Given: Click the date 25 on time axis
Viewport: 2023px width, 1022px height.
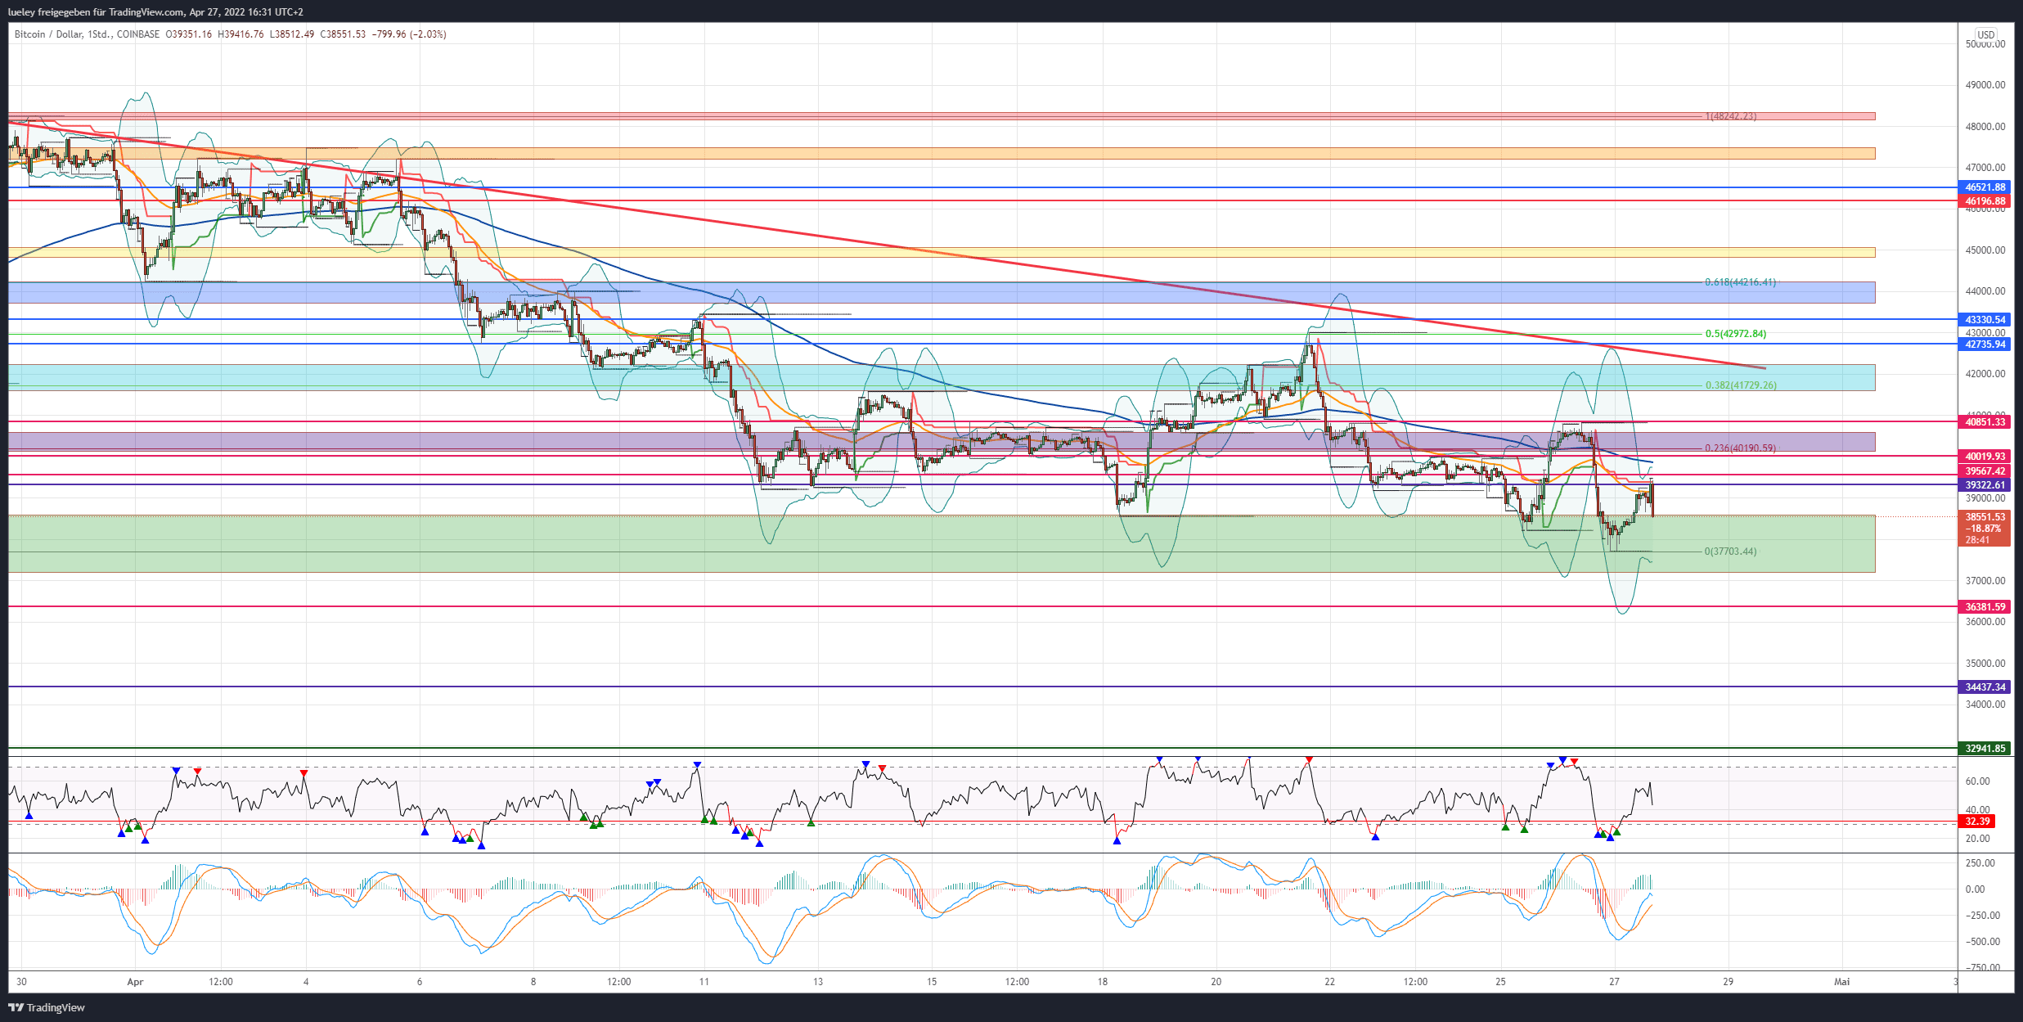Looking at the screenshot, I should pyautogui.click(x=1501, y=982).
